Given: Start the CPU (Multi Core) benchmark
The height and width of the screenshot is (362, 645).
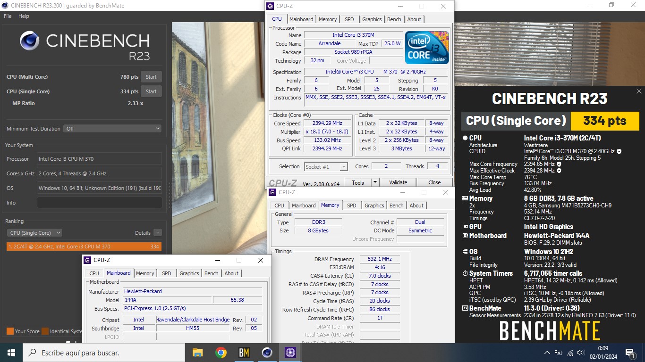Looking at the screenshot, I should coord(151,77).
